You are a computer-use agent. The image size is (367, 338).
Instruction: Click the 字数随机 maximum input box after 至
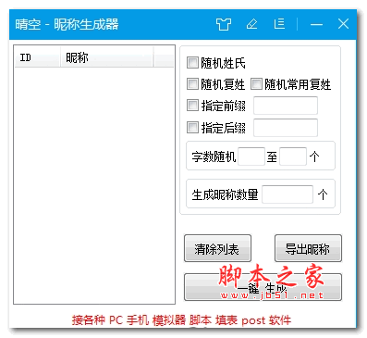293,156
